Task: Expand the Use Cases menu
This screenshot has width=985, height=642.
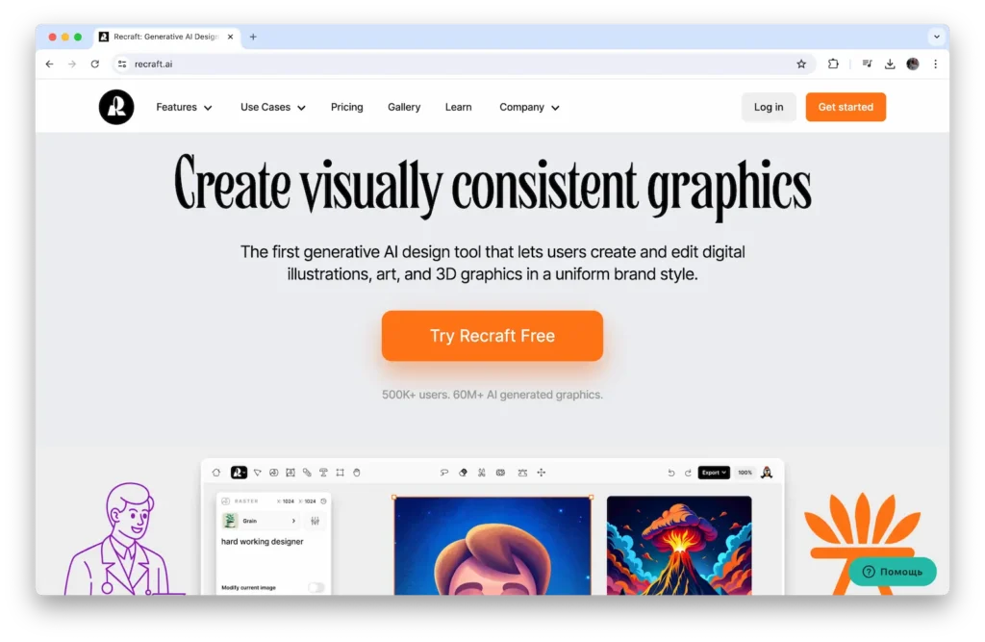Action: tap(272, 108)
